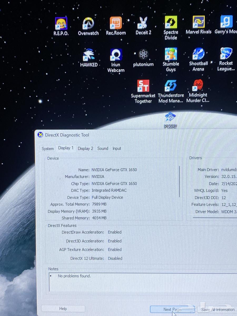Switch to the Display 2 tab
Image resolution: width=237 pixels, height=316 pixels.
[86, 149]
